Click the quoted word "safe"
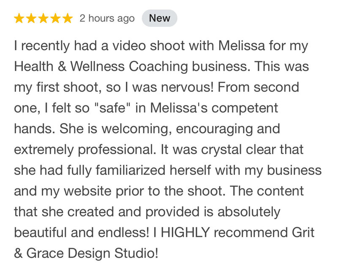The width and height of the screenshot is (338, 263). [113, 107]
